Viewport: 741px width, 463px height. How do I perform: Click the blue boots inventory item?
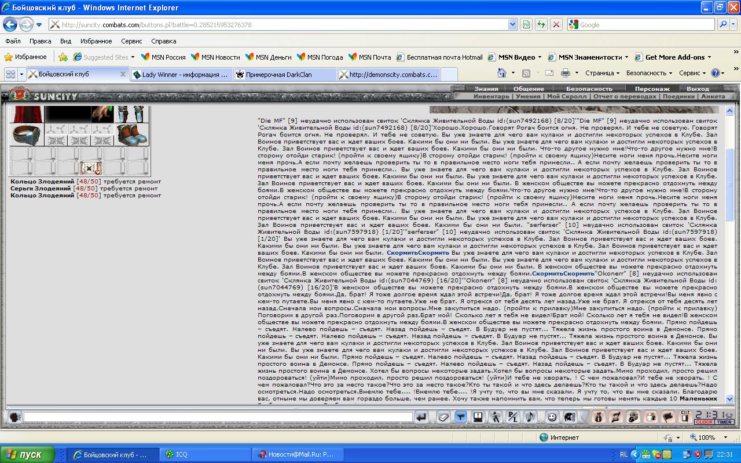[x=131, y=134]
